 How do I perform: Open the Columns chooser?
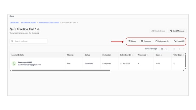coord(146,41)
